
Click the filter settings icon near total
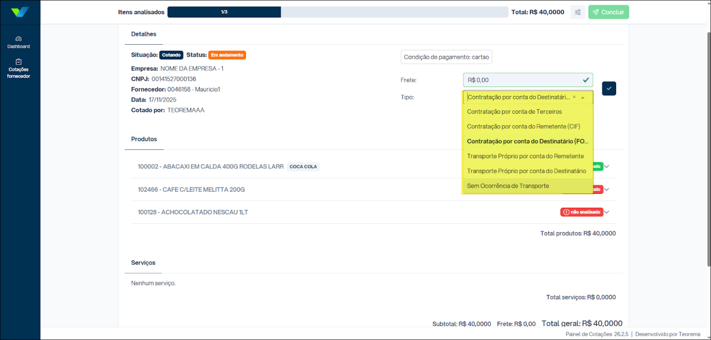click(577, 12)
